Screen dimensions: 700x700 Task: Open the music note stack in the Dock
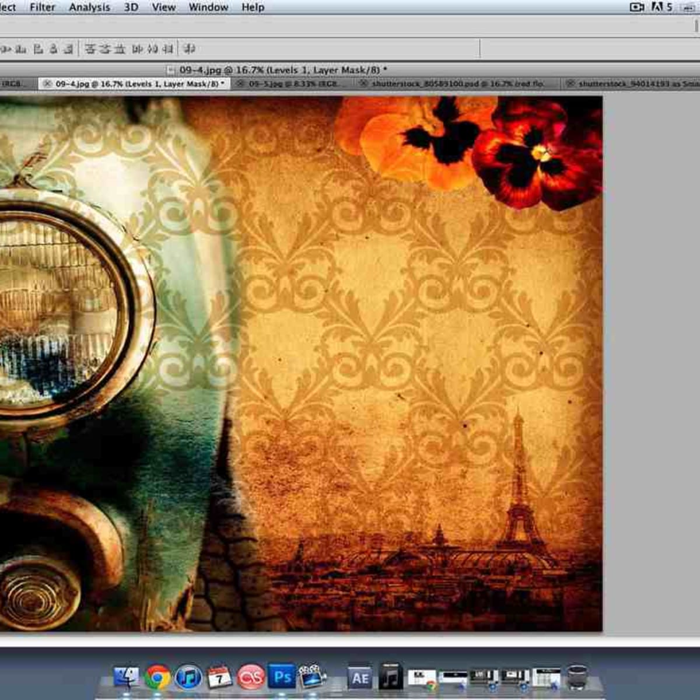point(391,677)
